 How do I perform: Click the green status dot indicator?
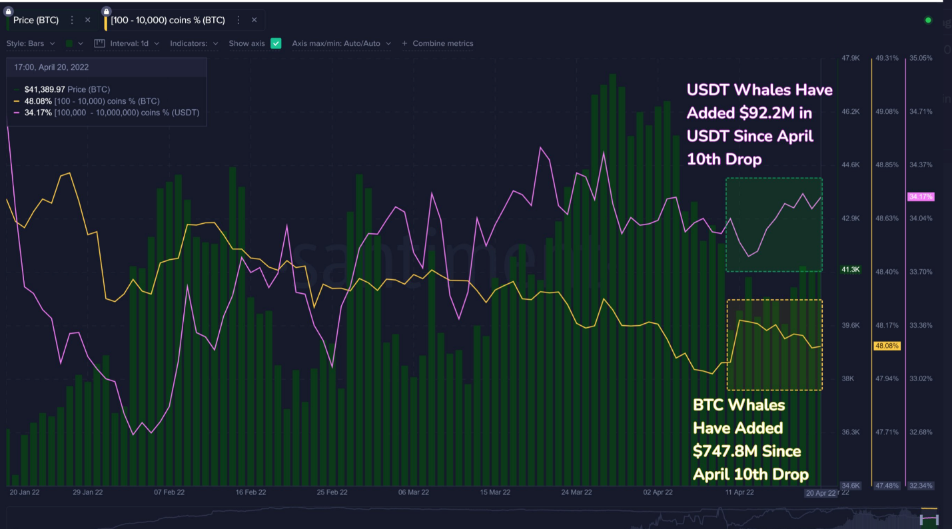928,20
